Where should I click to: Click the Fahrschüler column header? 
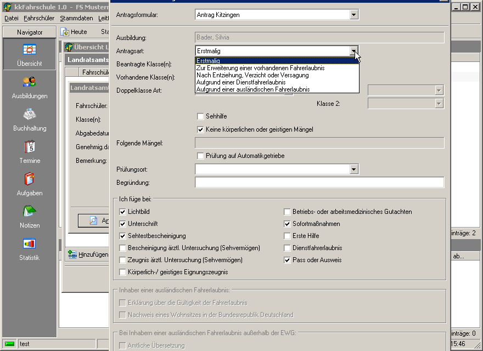(x=94, y=72)
